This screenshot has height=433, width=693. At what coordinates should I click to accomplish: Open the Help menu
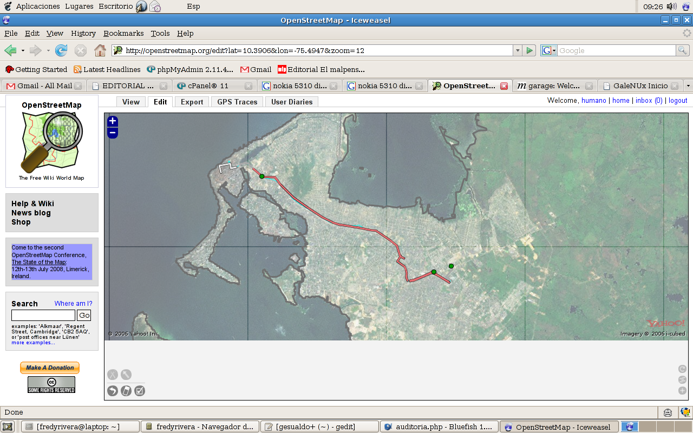185,33
